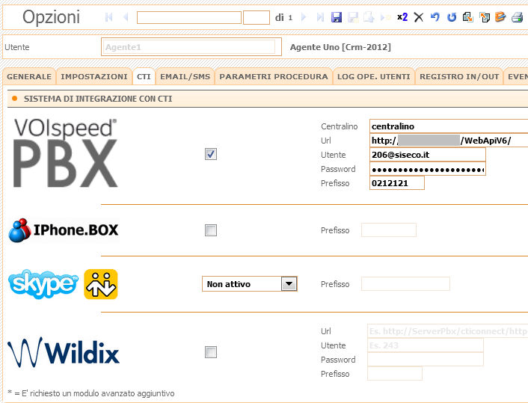The image size is (528, 403).
Task: Click the greyed-out new document icon
Action: [369, 17]
